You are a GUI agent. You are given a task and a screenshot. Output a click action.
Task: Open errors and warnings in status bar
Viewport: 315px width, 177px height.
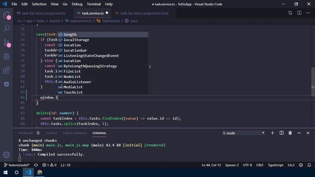pos(49,165)
